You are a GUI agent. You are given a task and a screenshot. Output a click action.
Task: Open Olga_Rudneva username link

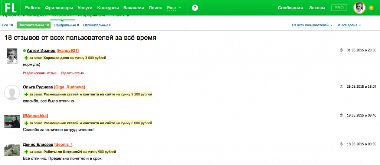(69, 87)
